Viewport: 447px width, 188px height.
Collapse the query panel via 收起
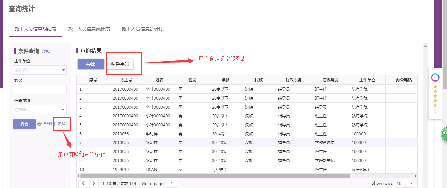pos(46,51)
